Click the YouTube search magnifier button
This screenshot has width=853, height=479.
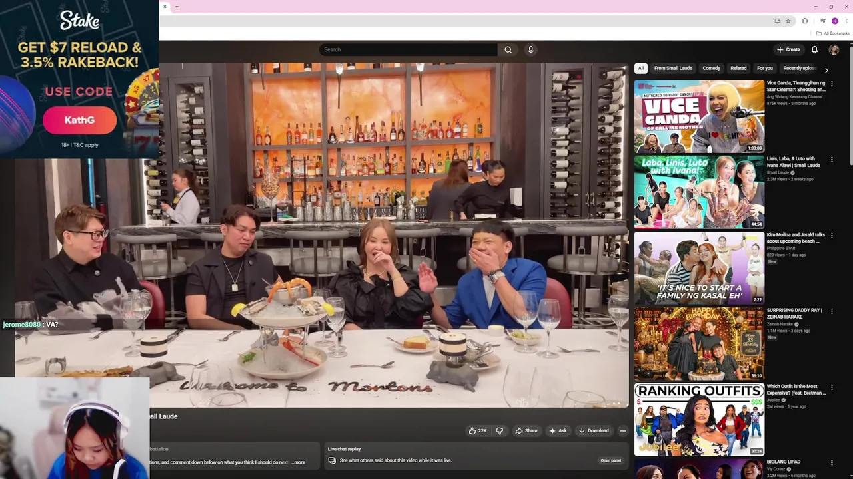tap(508, 49)
